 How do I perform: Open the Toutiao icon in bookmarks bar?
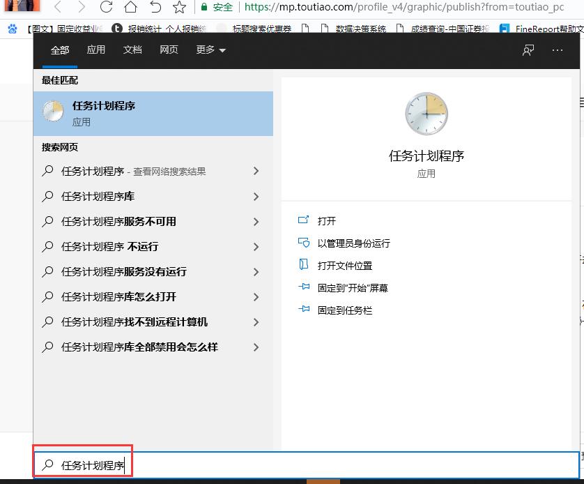tap(116, 29)
